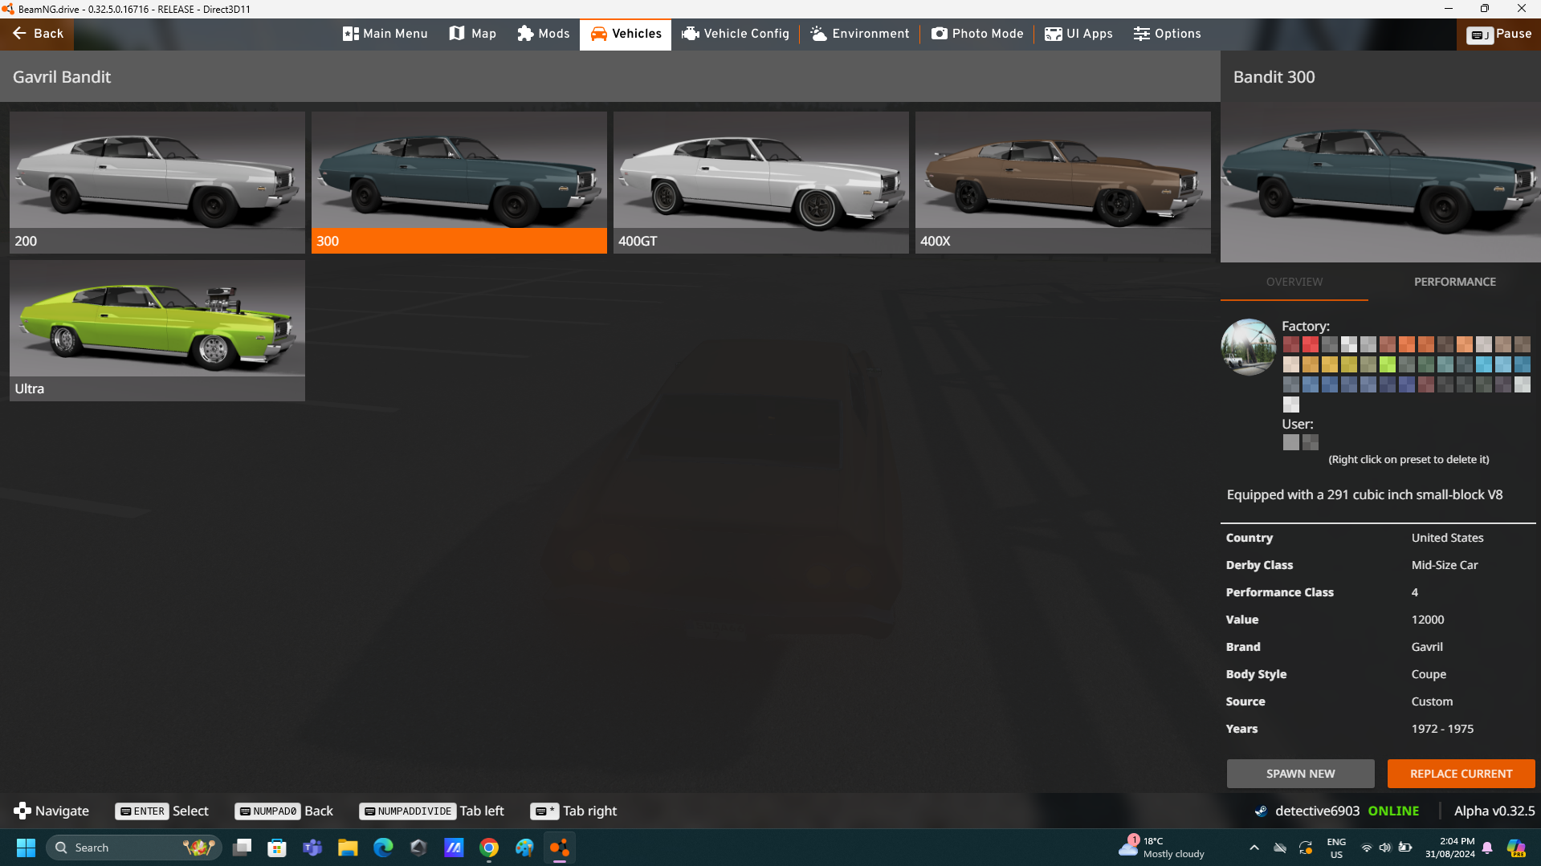1541x866 pixels.
Task: Click the taskbar Search box
Action: (134, 848)
